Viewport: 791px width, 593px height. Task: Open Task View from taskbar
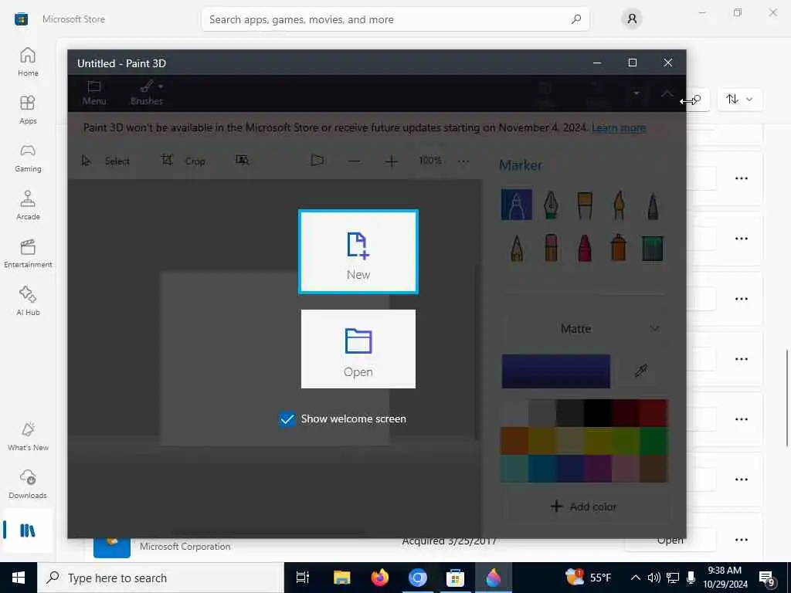point(303,578)
